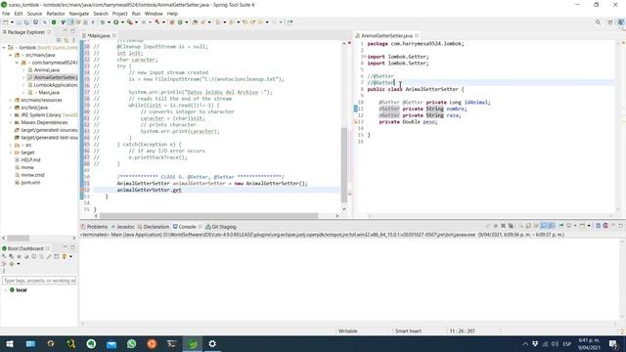This screenshot has height=352, width=626.
Task: Open the Refactor menu
Action: (56, 14)
